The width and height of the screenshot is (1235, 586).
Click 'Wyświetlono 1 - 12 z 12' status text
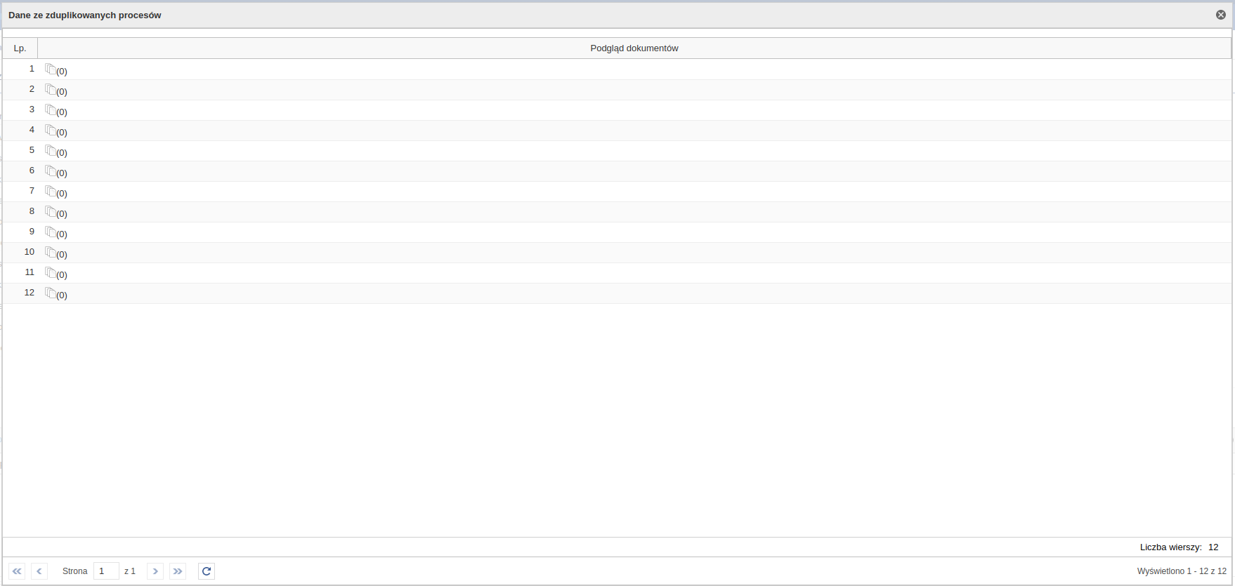point(1182,571)
